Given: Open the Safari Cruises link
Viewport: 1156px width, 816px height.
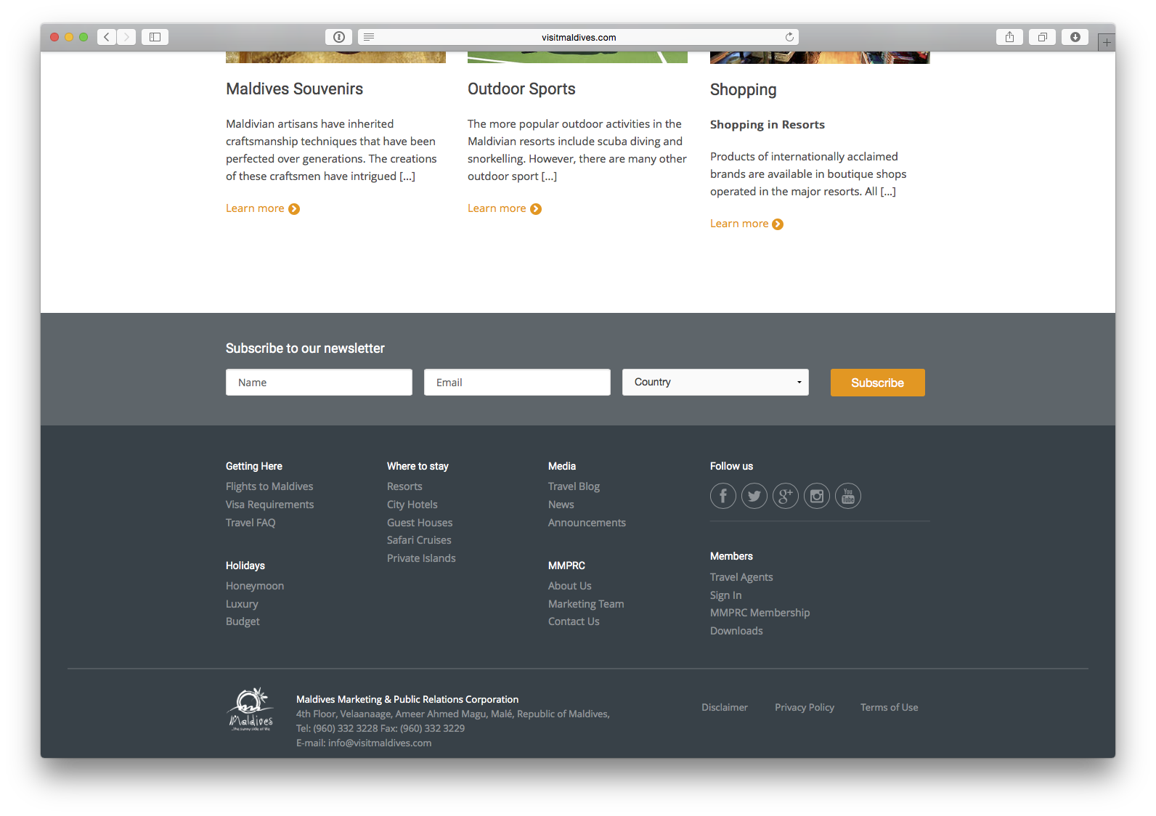Looking at the screenshot, I should [x=419, y=540].
